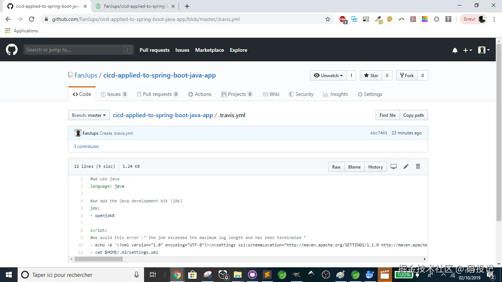The height and width of the screenshot is (282, 502).
Task: Click the cast media screen extension icon
Action: (366, 19)
